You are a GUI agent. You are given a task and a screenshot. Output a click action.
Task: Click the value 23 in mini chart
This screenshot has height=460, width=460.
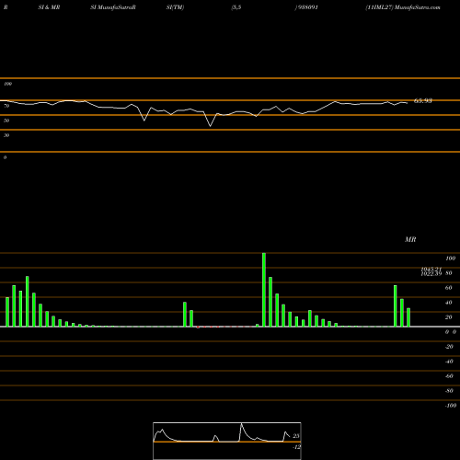tap(296, 436)
